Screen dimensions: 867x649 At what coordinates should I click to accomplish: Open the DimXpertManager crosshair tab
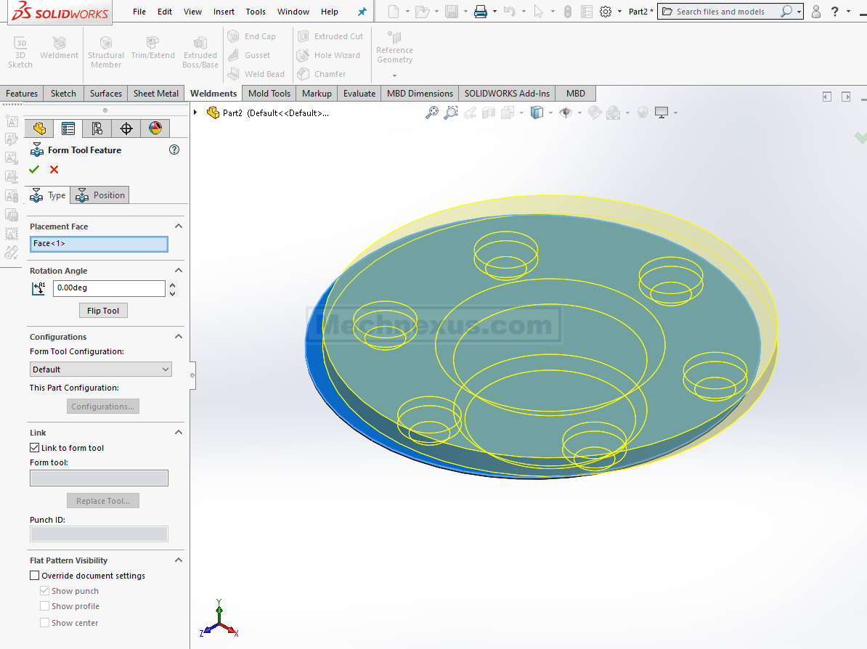coord(126,128)
